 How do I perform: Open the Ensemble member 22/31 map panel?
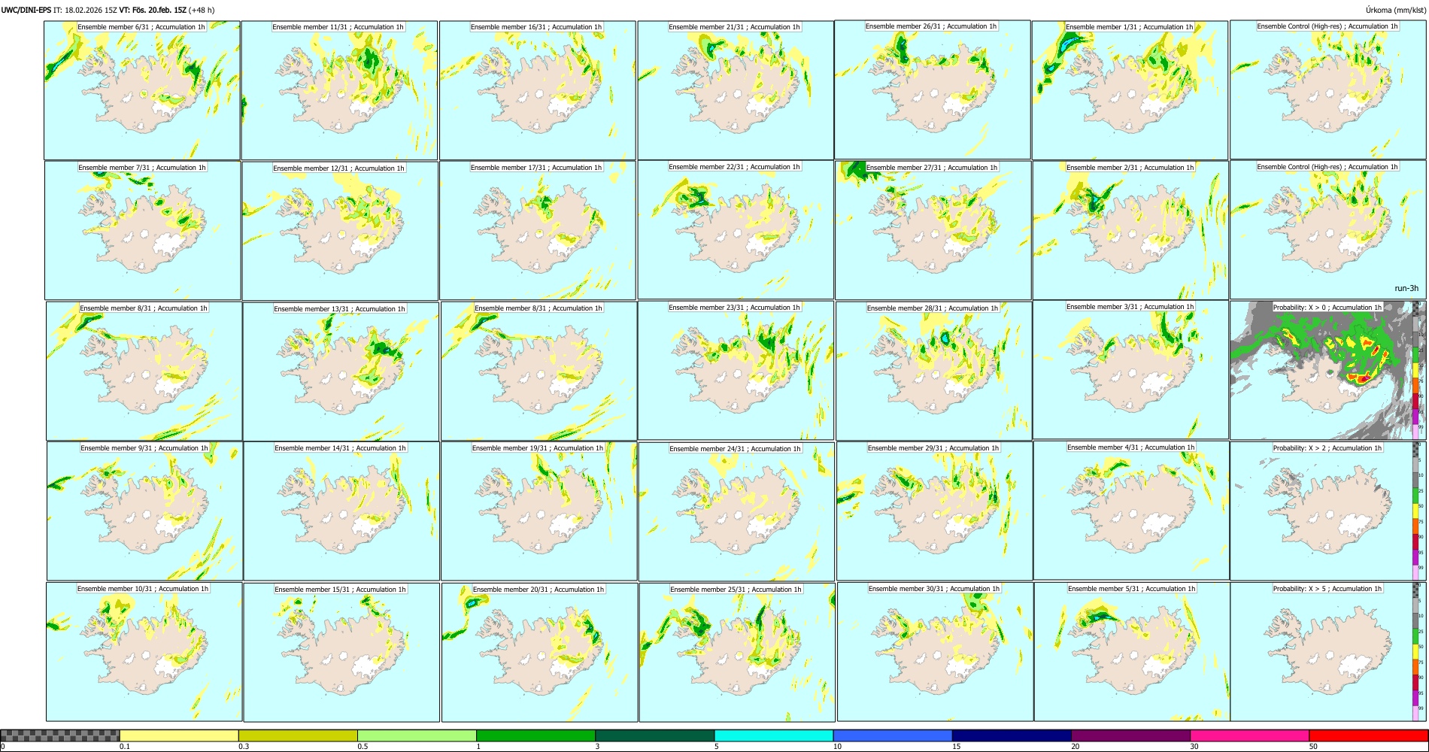(x=736, y=230)
